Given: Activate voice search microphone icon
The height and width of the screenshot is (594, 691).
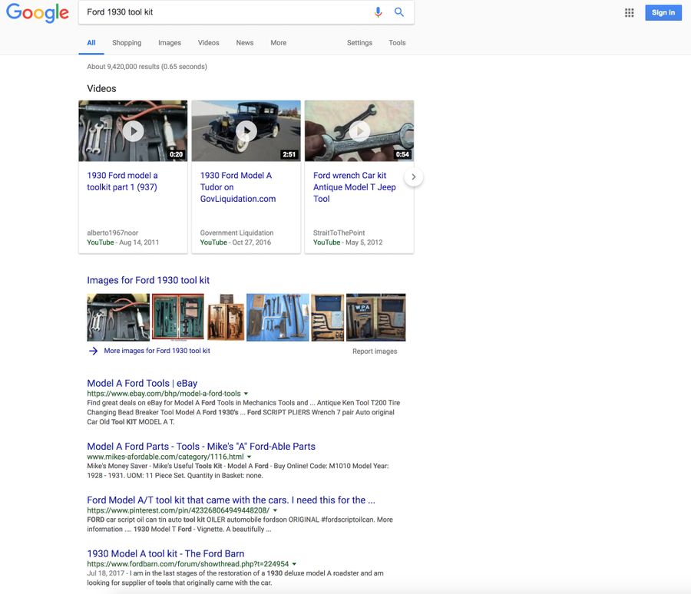Looking at the screenshot, I should 378,12.
